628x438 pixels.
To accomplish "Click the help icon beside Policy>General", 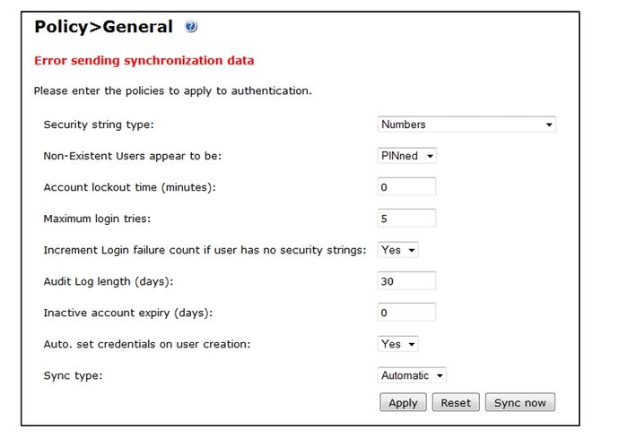I will (191, 27).
